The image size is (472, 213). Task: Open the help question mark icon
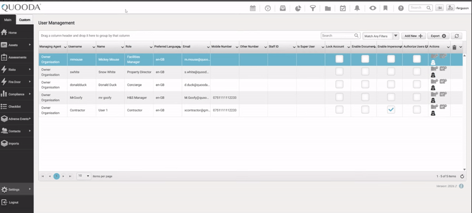[401, 8]
